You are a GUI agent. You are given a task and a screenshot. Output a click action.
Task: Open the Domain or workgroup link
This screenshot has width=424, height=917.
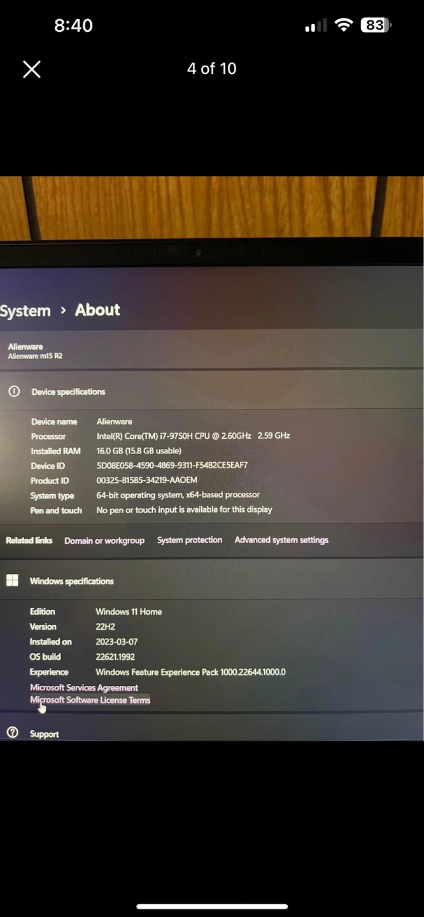(104, 541)
